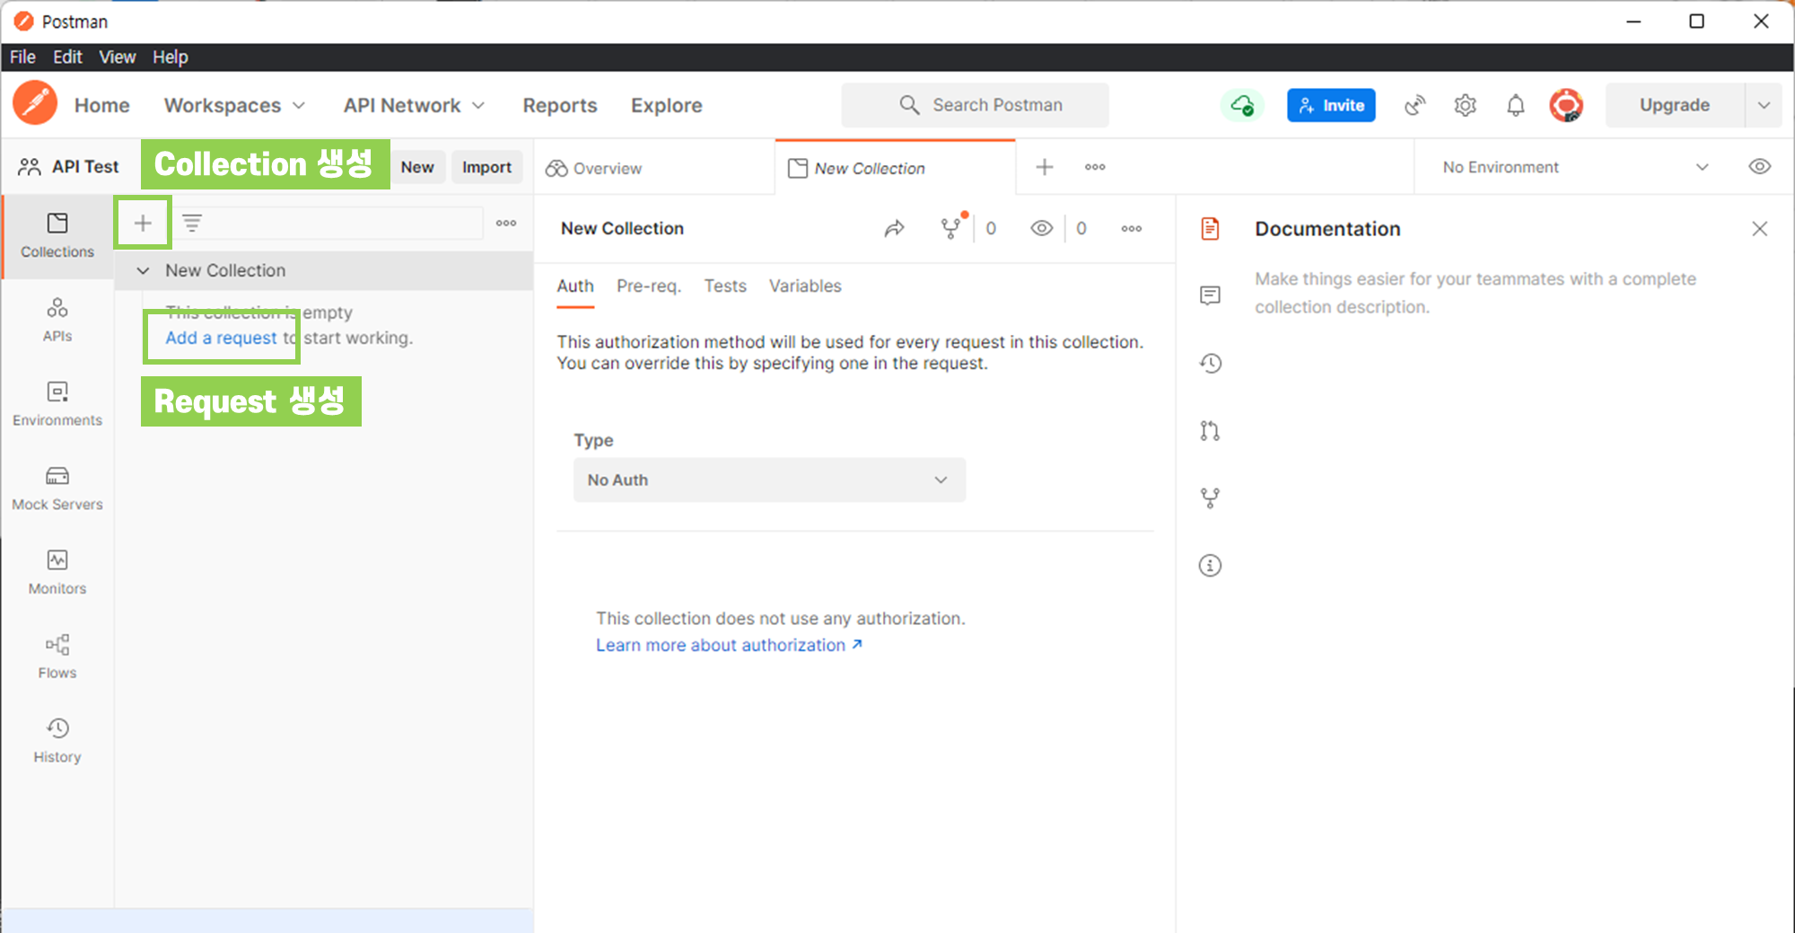Screen dimensions: 1795x933
Task: Open Learn more about authorization link
Action: pyautogui.click(x=729, y=645)
